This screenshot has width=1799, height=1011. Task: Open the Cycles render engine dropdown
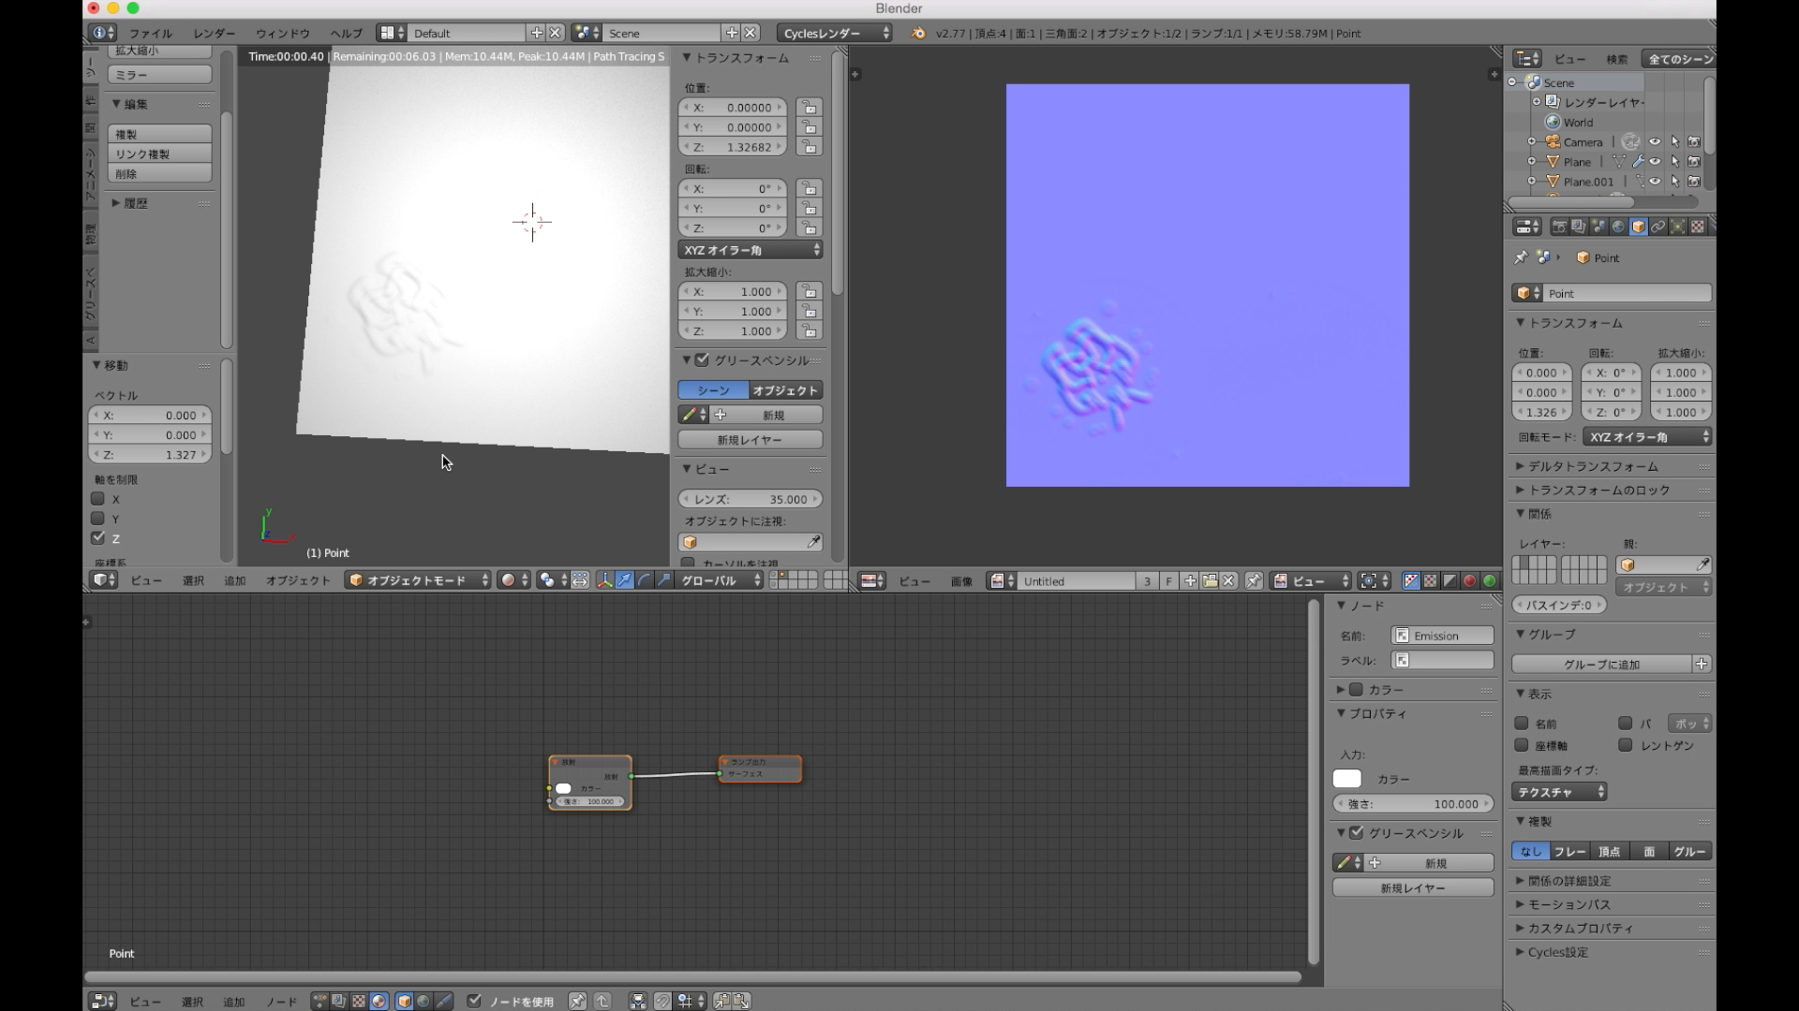pos(834,33)
